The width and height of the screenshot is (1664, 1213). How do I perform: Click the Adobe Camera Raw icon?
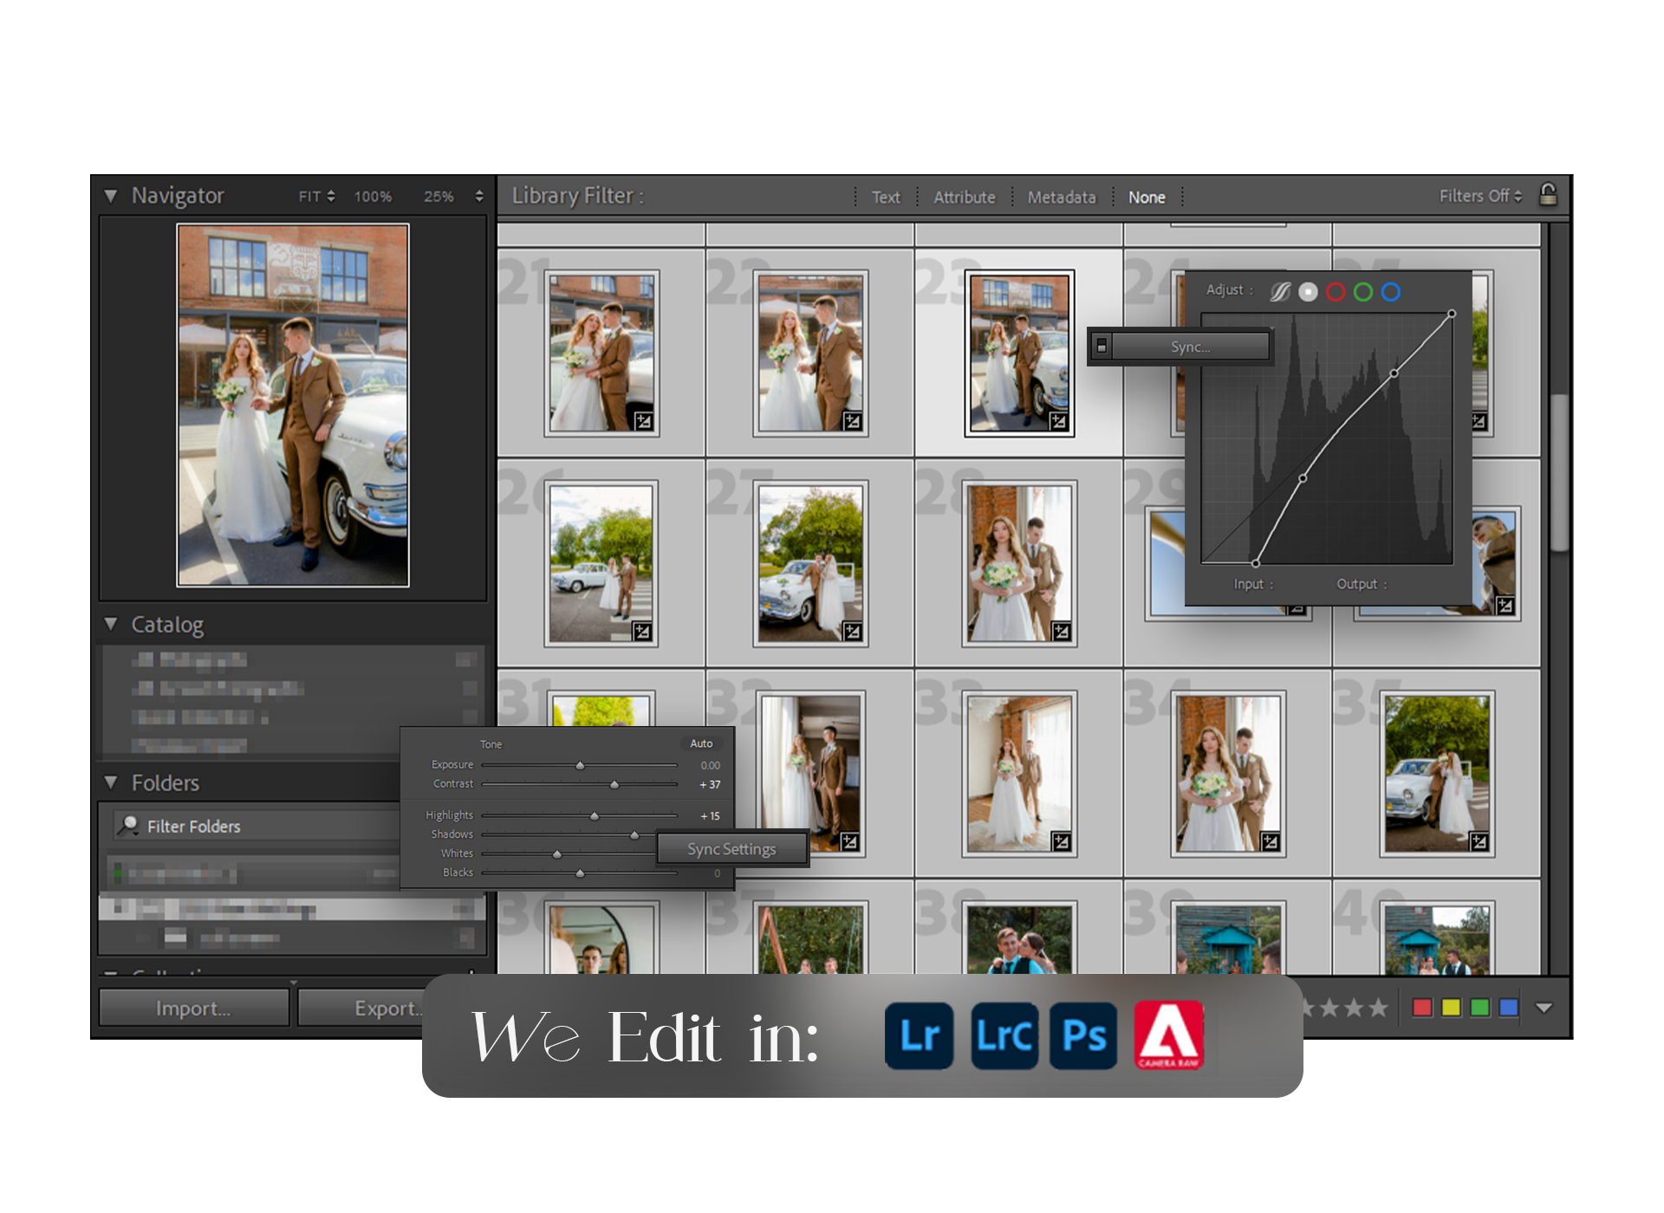(1168, 1035)
